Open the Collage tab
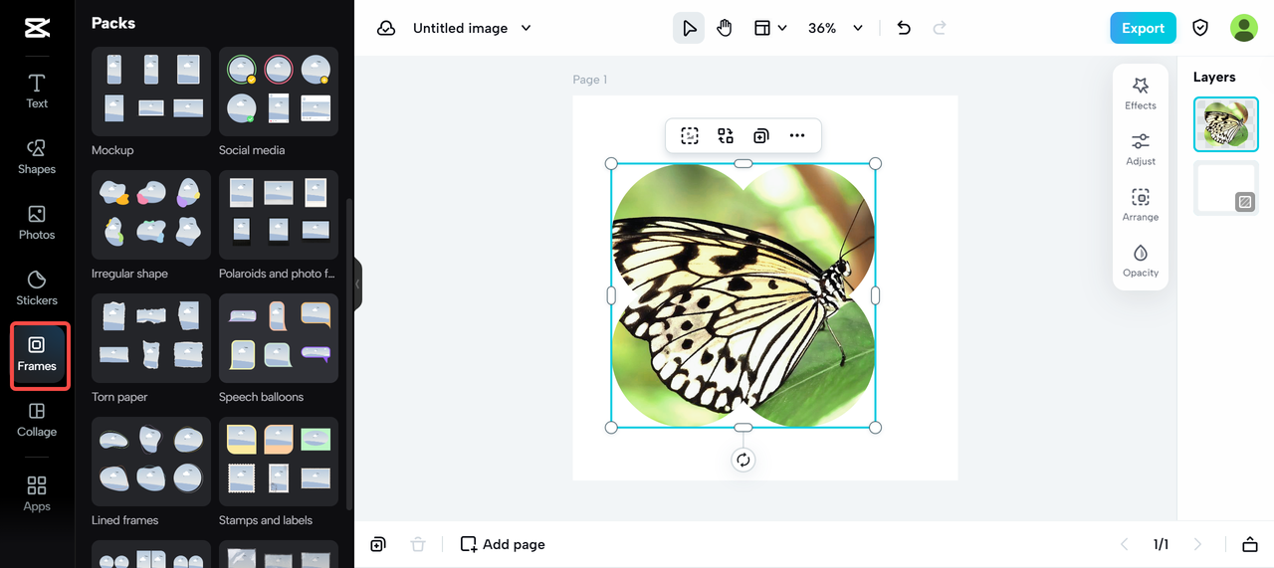This screenshot has height=568, width=1274. pos(37,419)
